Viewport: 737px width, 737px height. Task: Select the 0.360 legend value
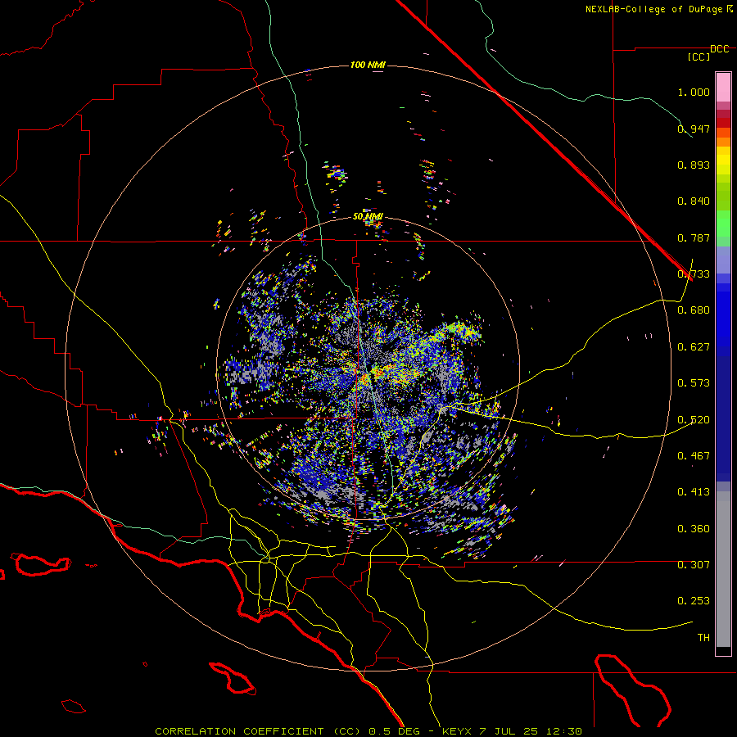tap(694, 529)
